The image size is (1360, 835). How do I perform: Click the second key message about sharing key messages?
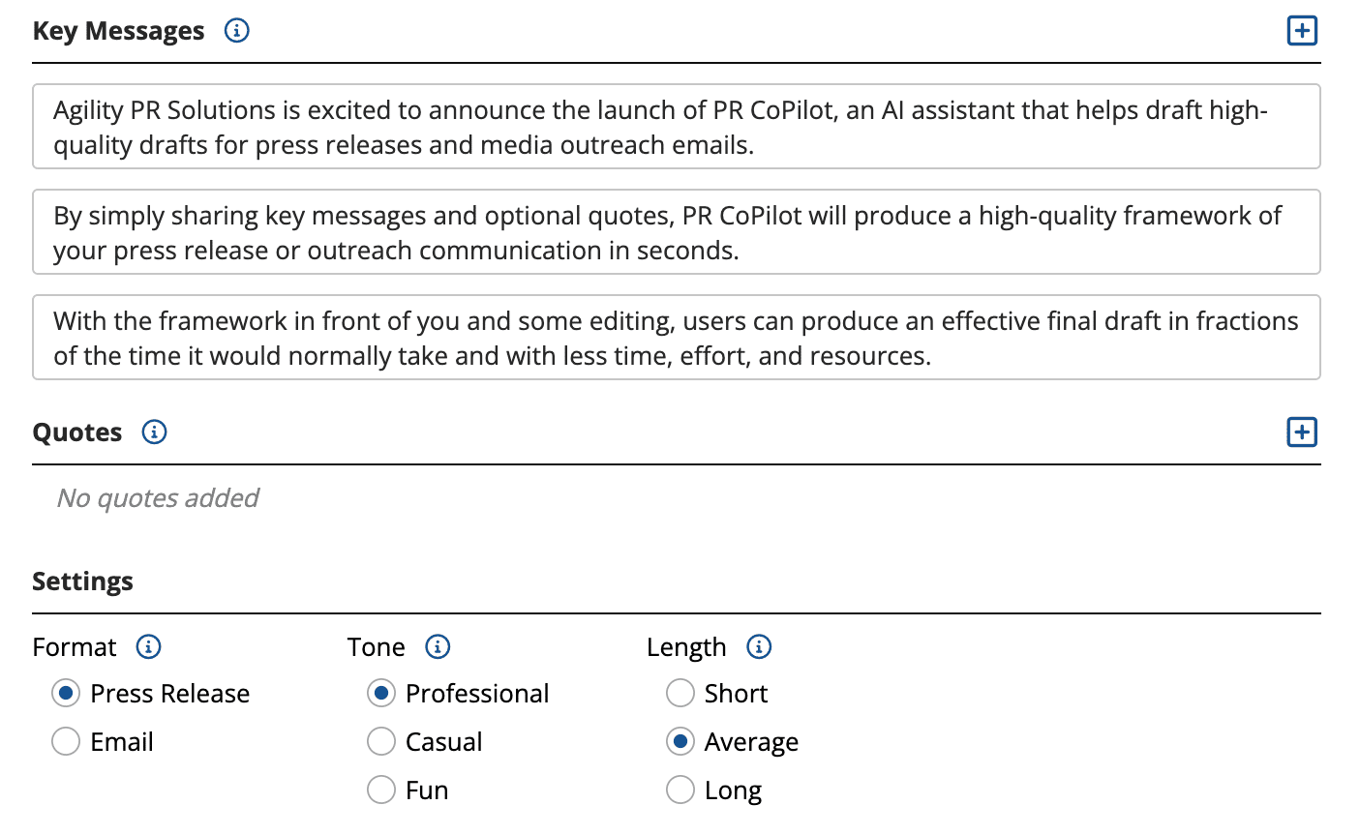point(676,232)
